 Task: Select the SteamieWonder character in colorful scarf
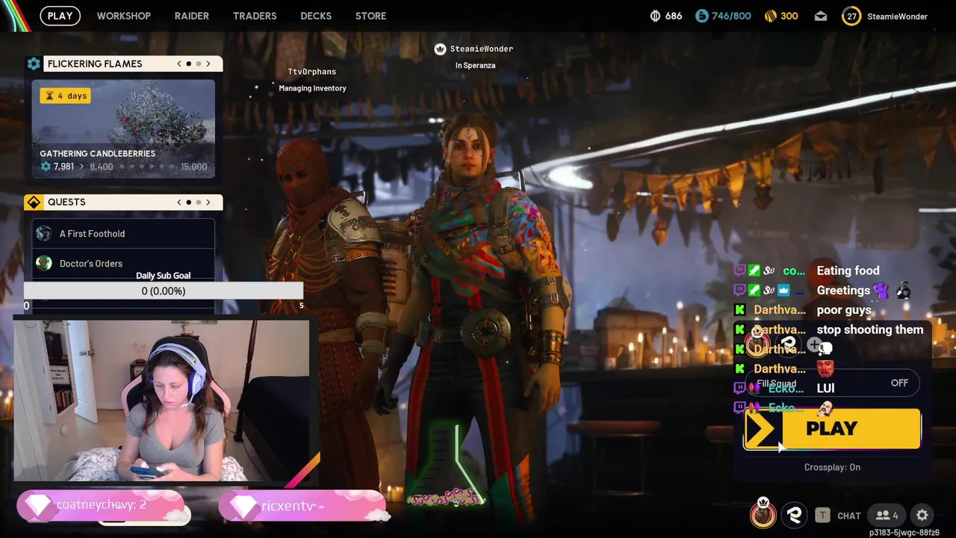478,314
